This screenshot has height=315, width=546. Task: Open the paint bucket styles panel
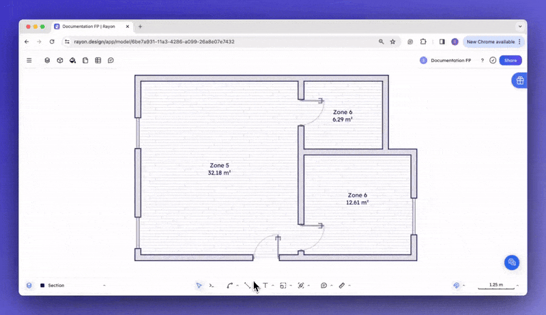coord(72,61)
